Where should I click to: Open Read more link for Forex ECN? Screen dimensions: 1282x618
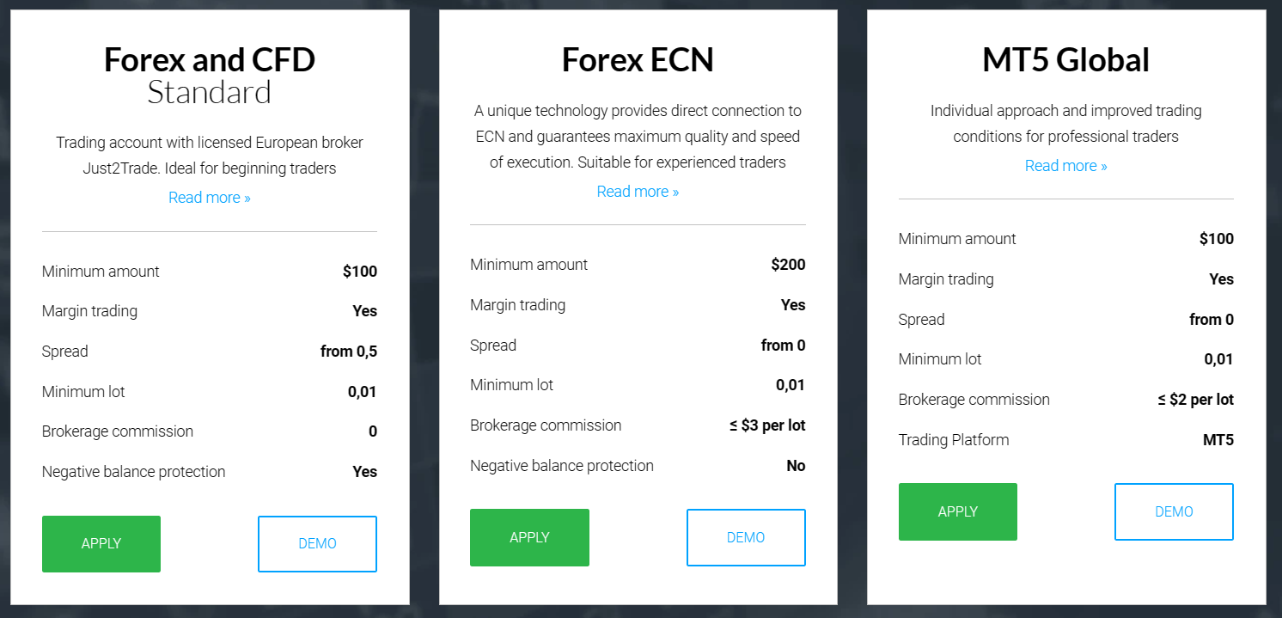pyautogui.click(x=638, y=192)
